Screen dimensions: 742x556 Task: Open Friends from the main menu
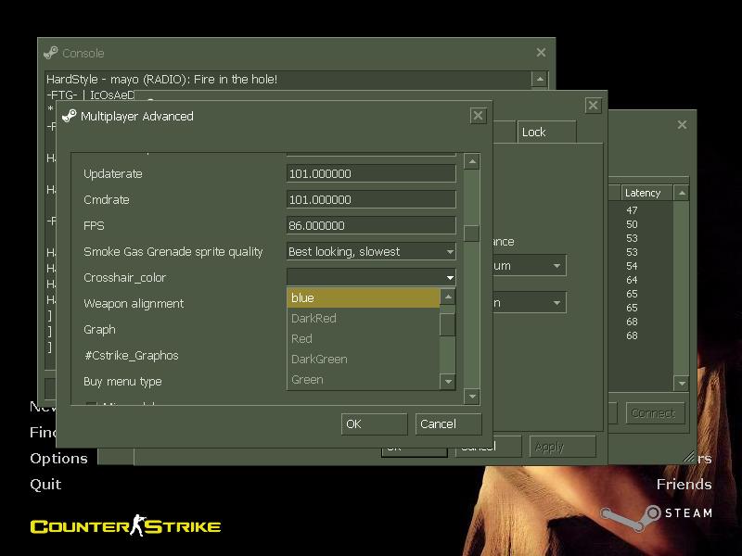[x=684, y=484]
